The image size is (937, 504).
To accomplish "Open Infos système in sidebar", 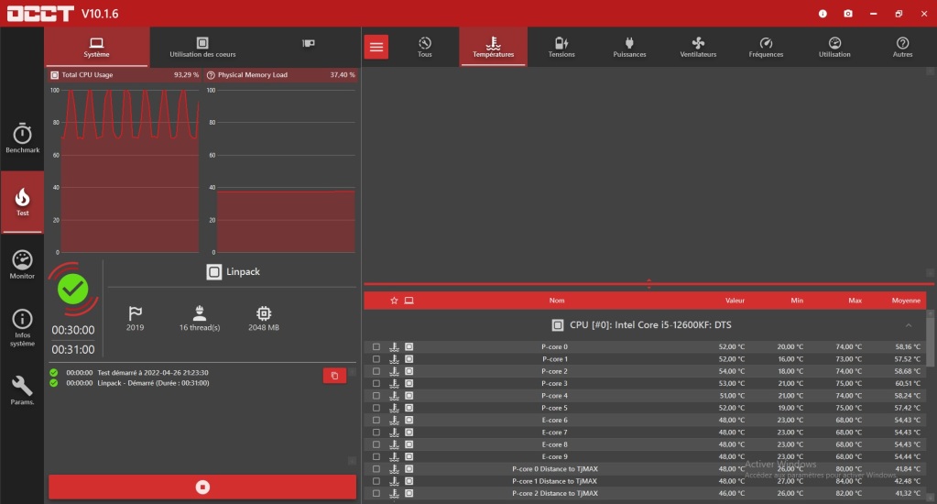I will tap(22, 328).
